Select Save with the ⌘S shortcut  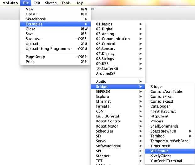click(55, 34)
